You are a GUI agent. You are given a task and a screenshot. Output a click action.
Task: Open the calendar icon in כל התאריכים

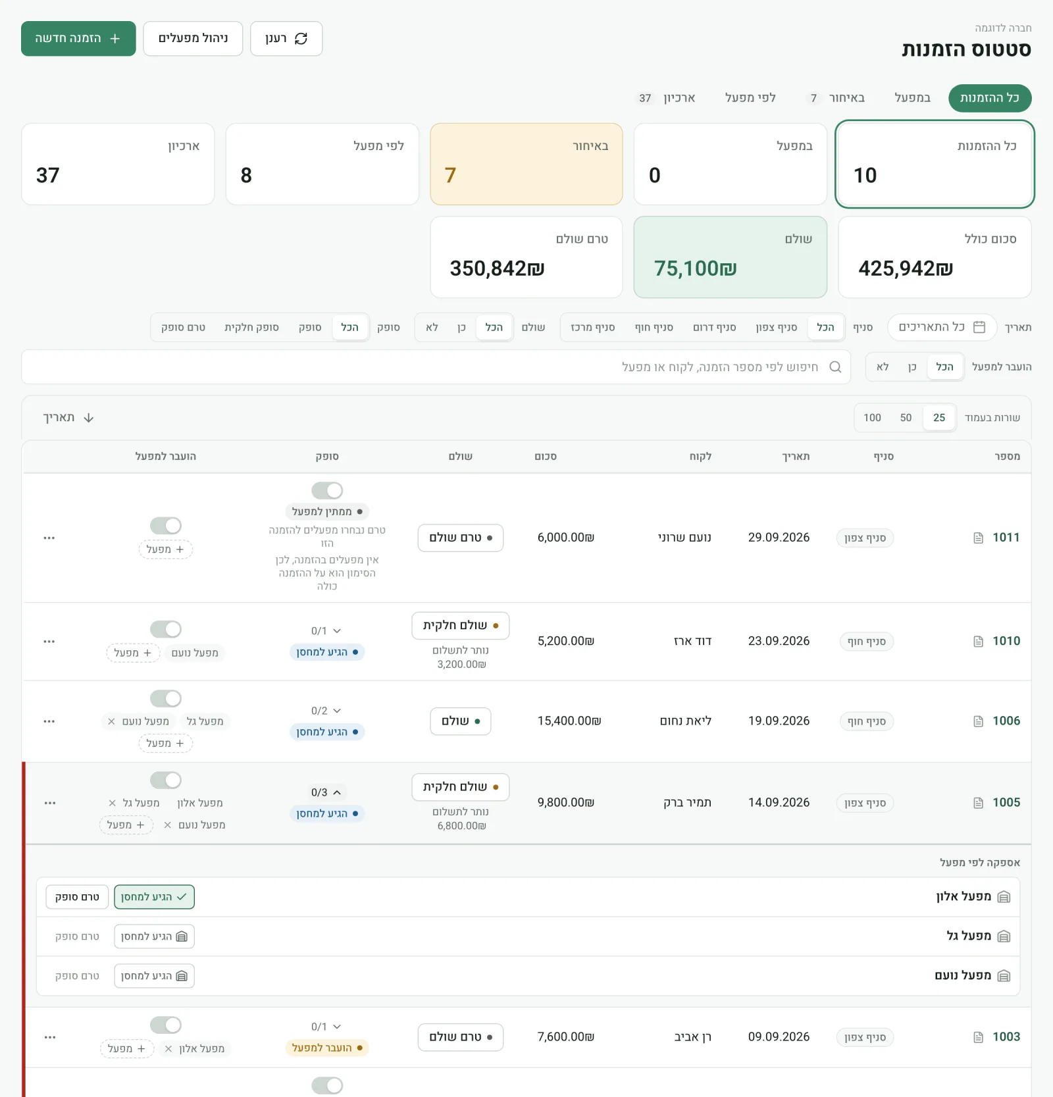click(x=979, y=327)
